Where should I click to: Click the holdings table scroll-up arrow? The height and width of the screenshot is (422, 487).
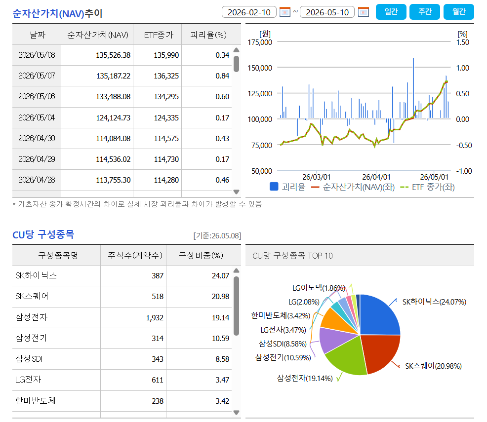tap(237, 270)
